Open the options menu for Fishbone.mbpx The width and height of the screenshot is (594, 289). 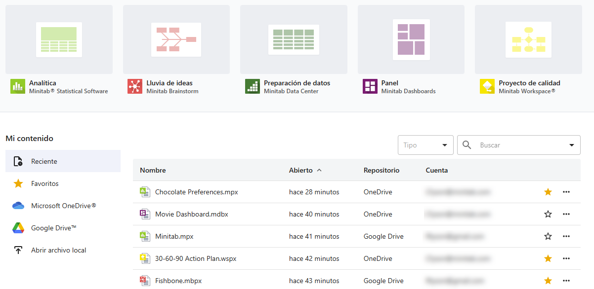pyautogui.click(x=566, y=280)
